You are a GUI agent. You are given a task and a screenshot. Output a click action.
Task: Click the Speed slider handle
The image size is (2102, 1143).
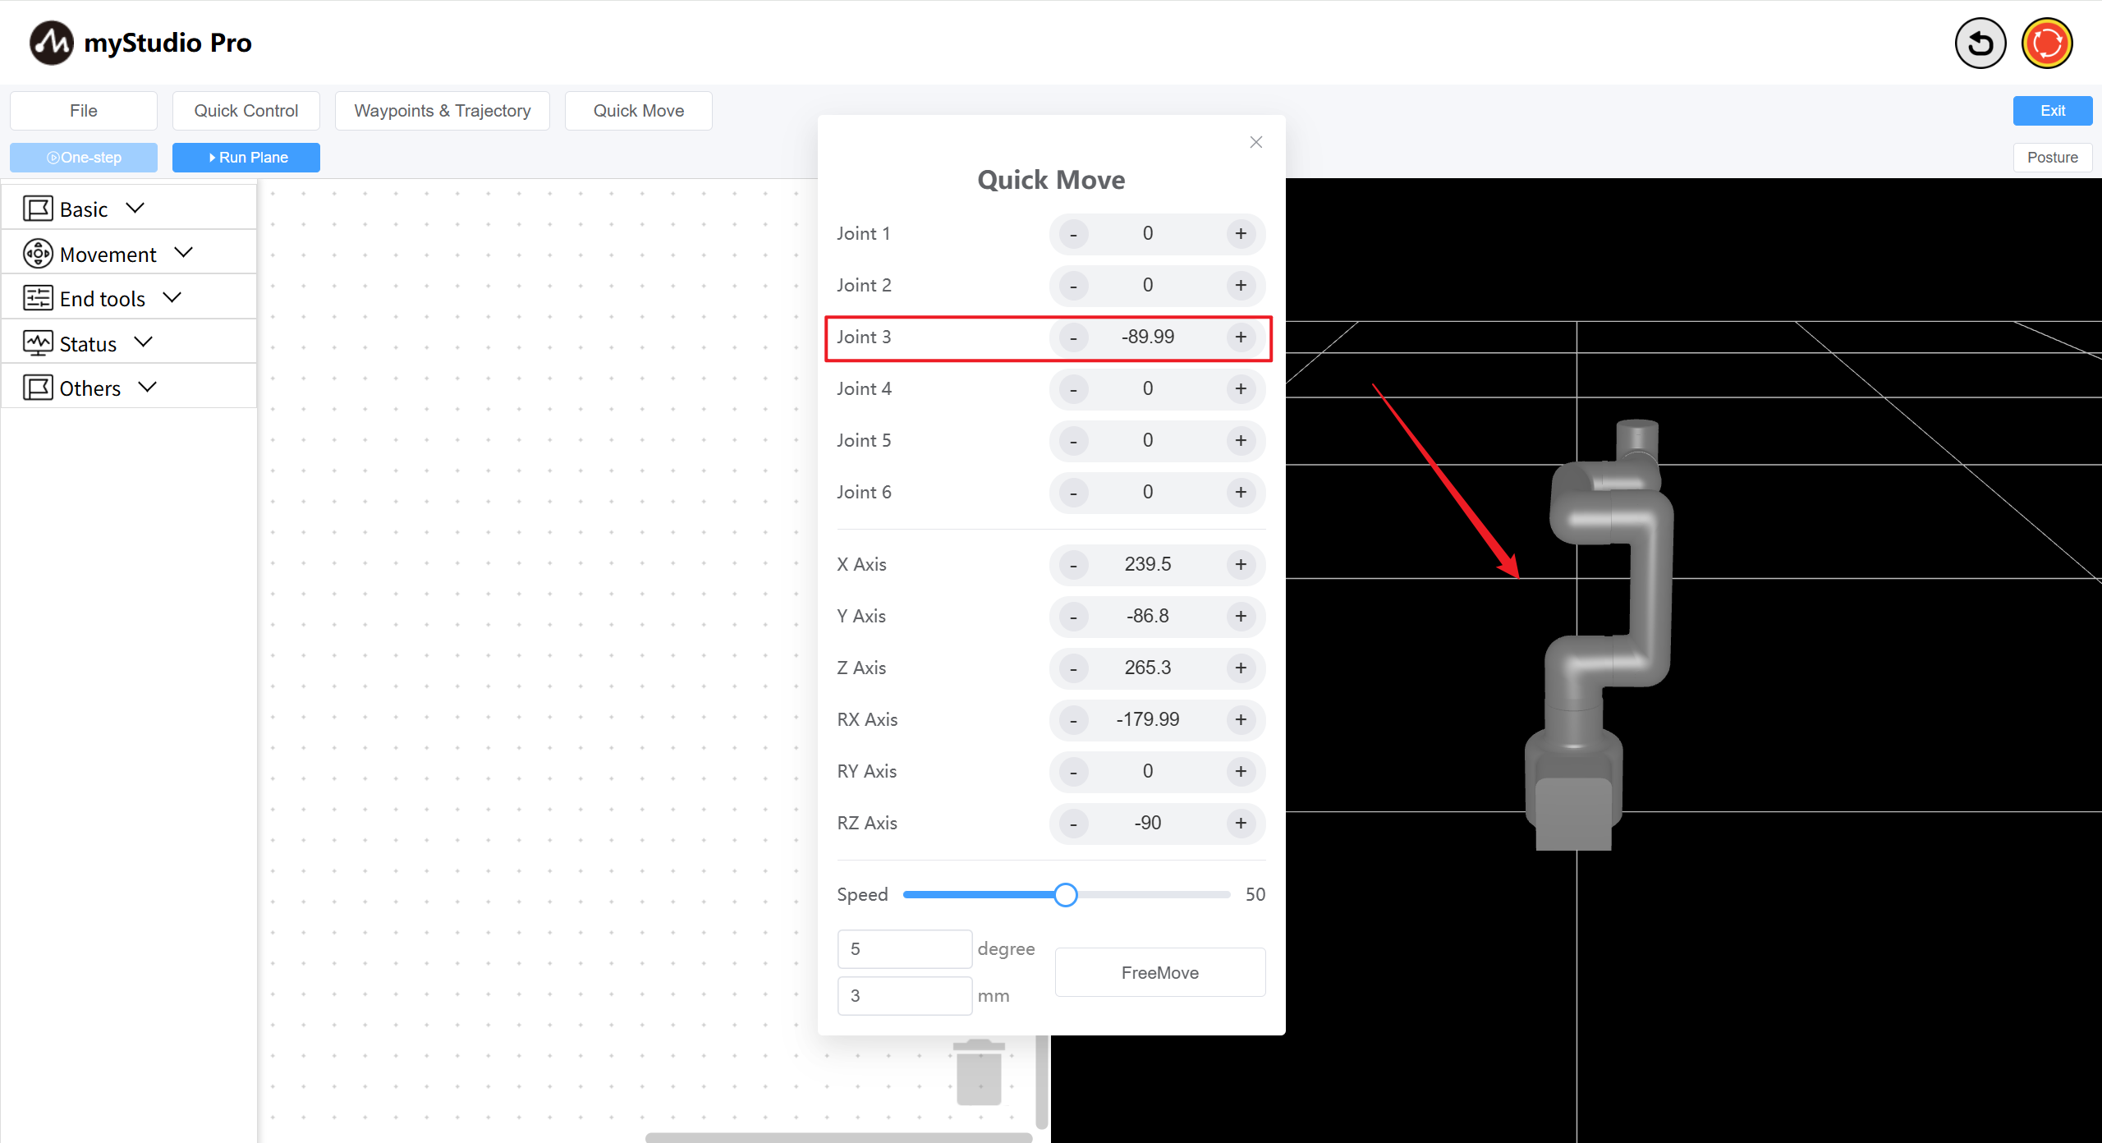1065,895
